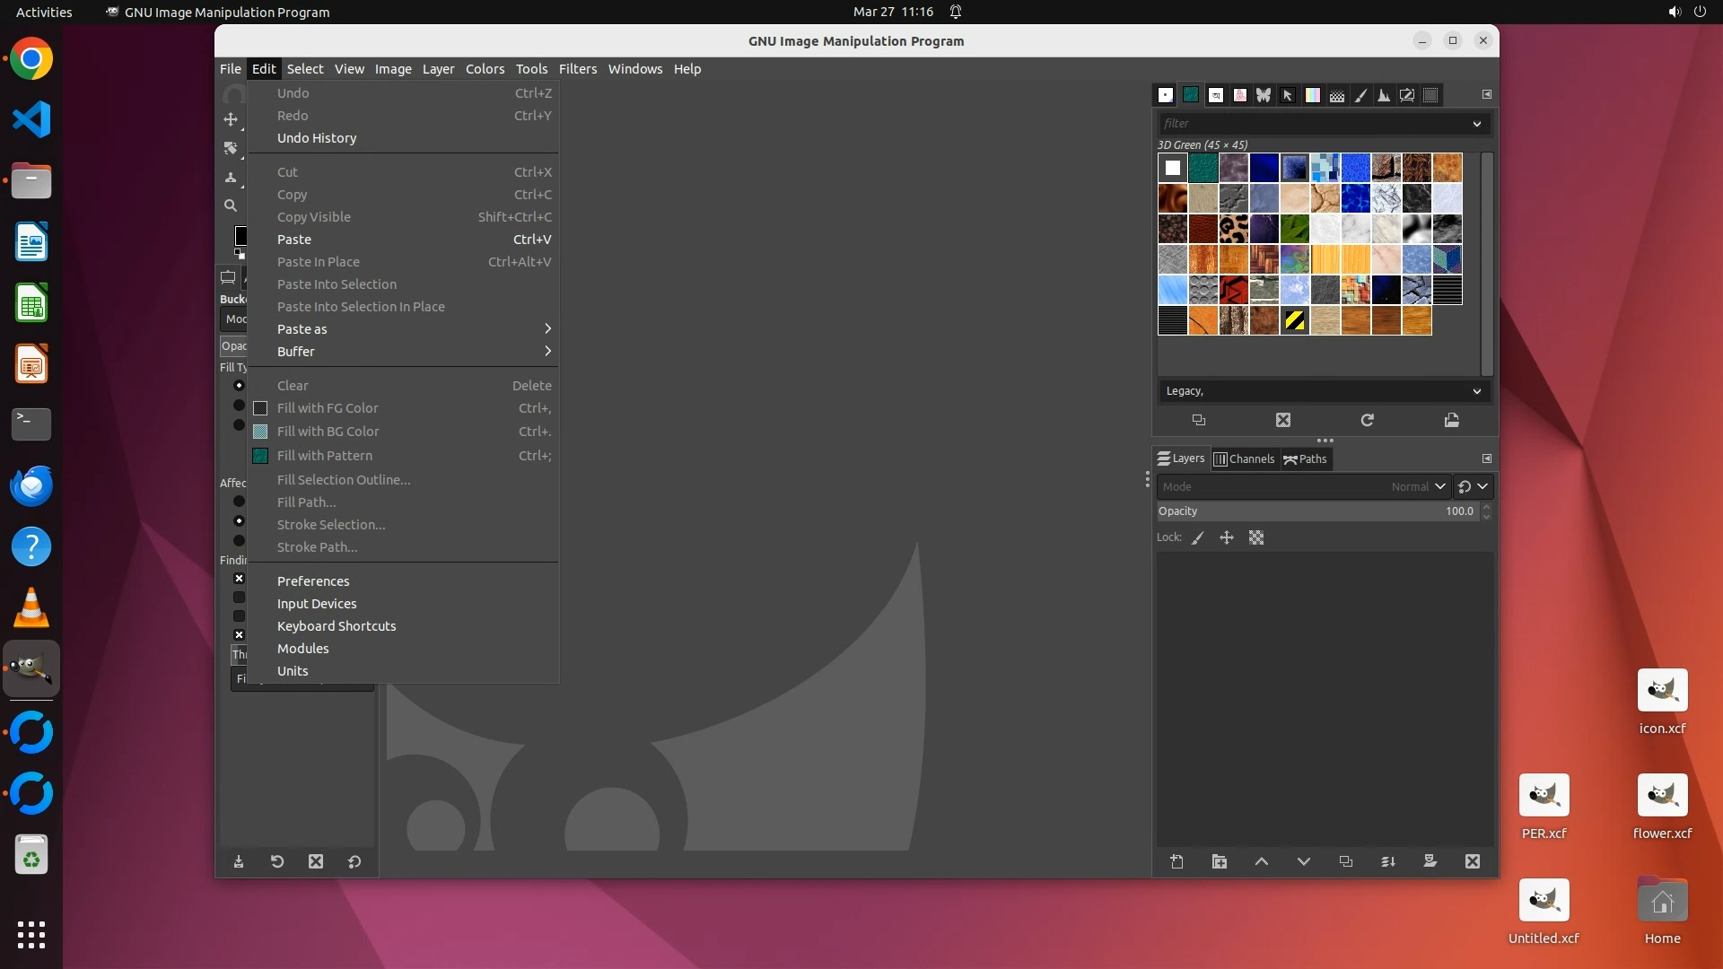The width and height of the screenshot is (1723, 969).
Task: Choose Preferences from the Edit menu
Action: coord(313,581)
